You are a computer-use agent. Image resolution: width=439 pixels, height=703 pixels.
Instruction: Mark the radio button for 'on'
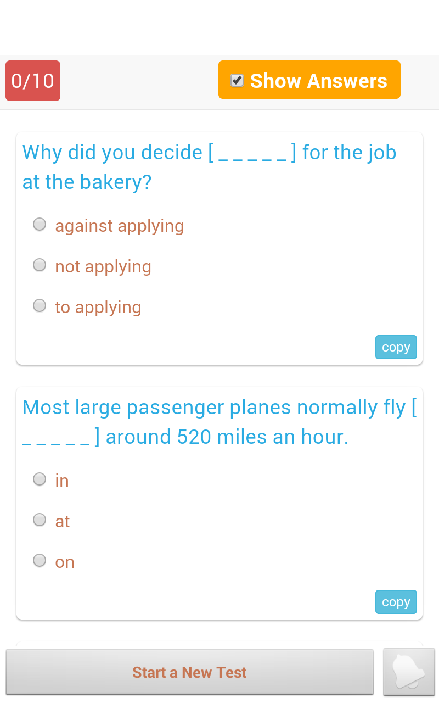[x=40, y=561]
